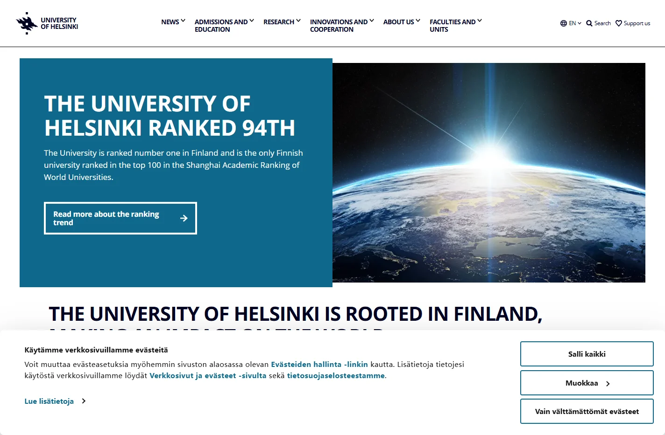Viewport: 665px width, 435px height.
Task: Open the Innovations and Cooperation menu
Action: (x=339, y=26)
